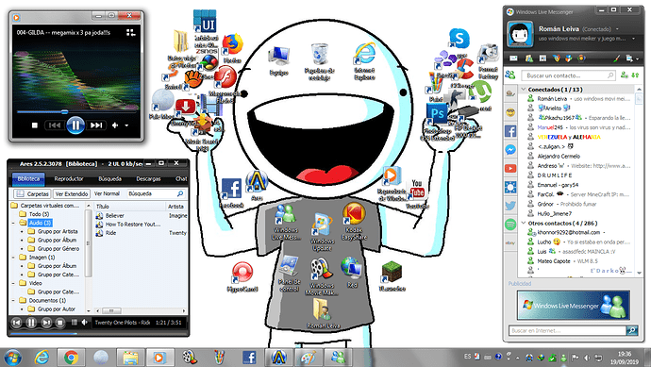Toggle the Ver Extendido view button
The width and height of the screenshot is (651, 367).
click(x=72, y=194)
